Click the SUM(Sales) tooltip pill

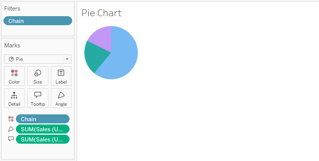pyautogui.click(x=42, y=139)
